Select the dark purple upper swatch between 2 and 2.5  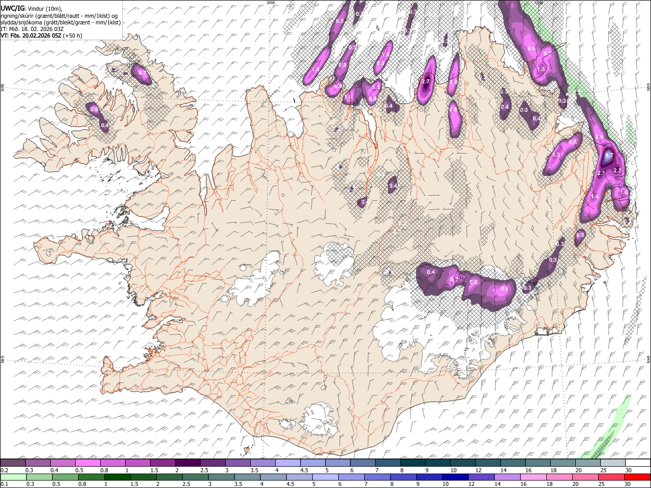click(188, 463)
